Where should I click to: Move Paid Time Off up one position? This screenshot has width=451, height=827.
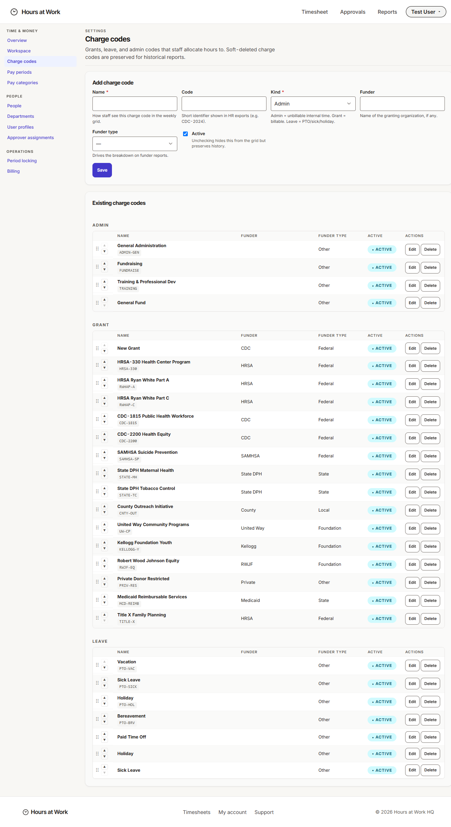104,734
